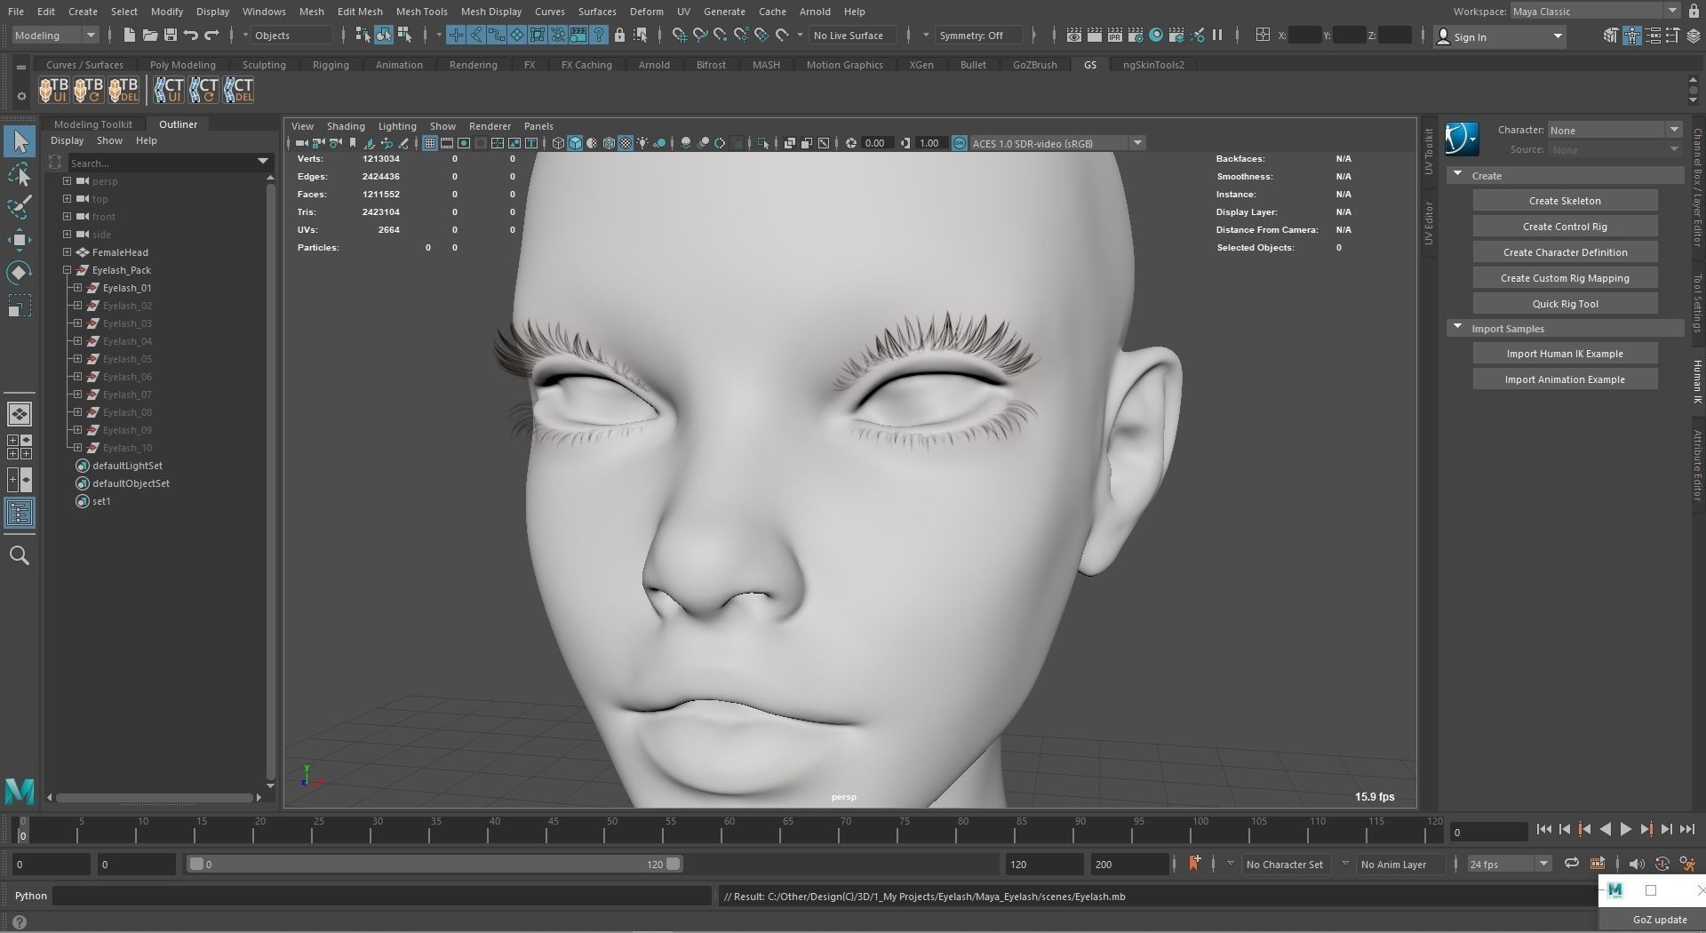Select the arrow Select tool in toolbox
This screenshot has height=933, width=1706.
pos(20,142)
